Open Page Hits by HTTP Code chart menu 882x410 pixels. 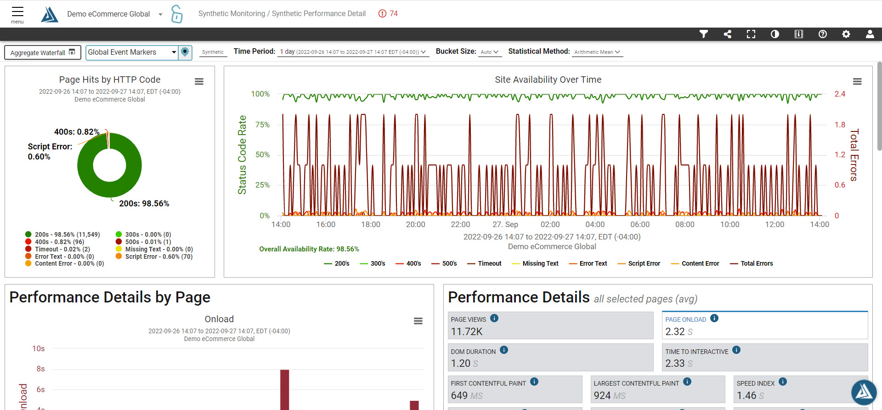coord(199,81)
